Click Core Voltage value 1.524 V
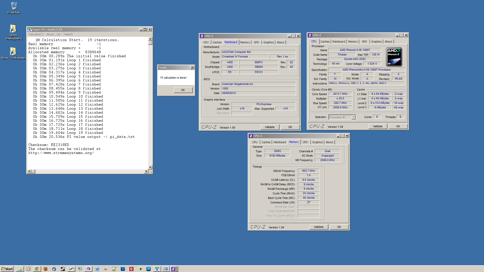 pos(372,64)
